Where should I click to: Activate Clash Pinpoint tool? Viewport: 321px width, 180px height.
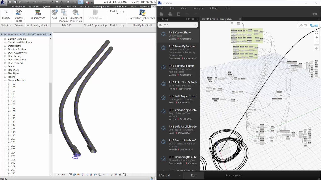click(x=64, y=16)
